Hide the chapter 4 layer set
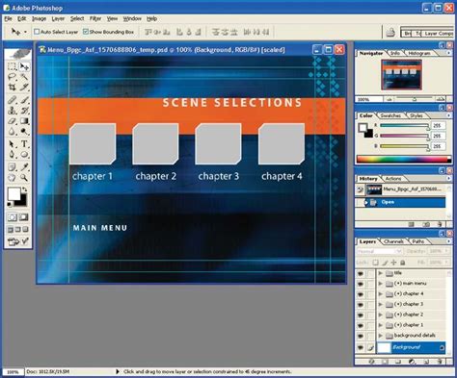The width and height of the screenshot is (457, 378). click(361, 294)
